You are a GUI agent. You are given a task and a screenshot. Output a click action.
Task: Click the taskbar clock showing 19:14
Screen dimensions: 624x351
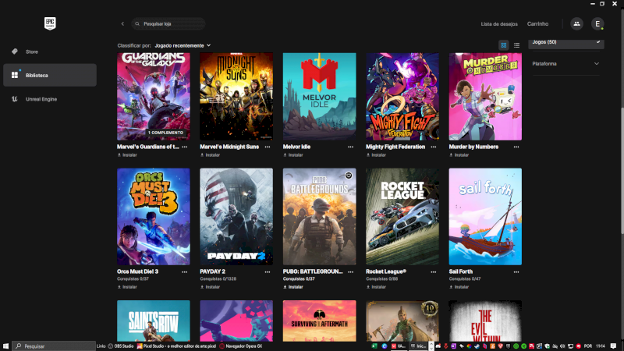601,346
